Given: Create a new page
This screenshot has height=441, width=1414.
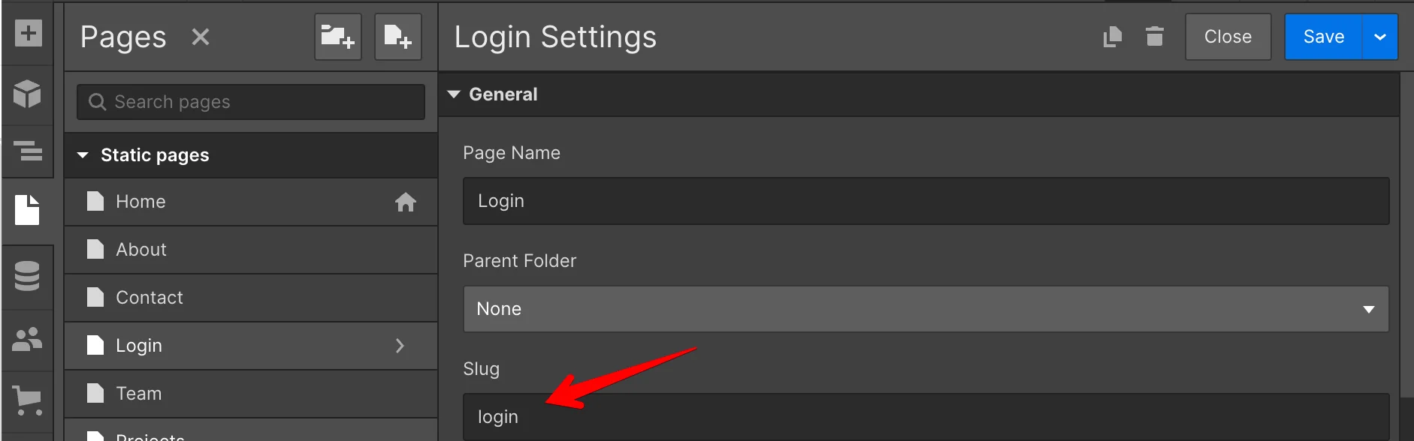Looking at the screenshot, I should [x=398, y=37].
